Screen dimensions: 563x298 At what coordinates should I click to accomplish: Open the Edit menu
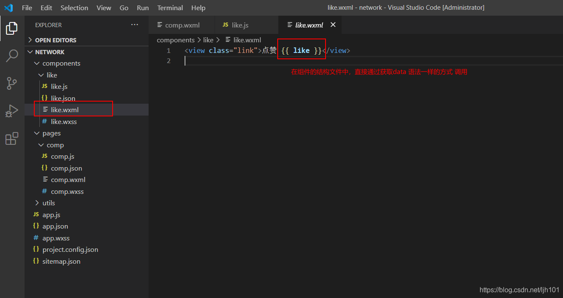tap(47, 8)
